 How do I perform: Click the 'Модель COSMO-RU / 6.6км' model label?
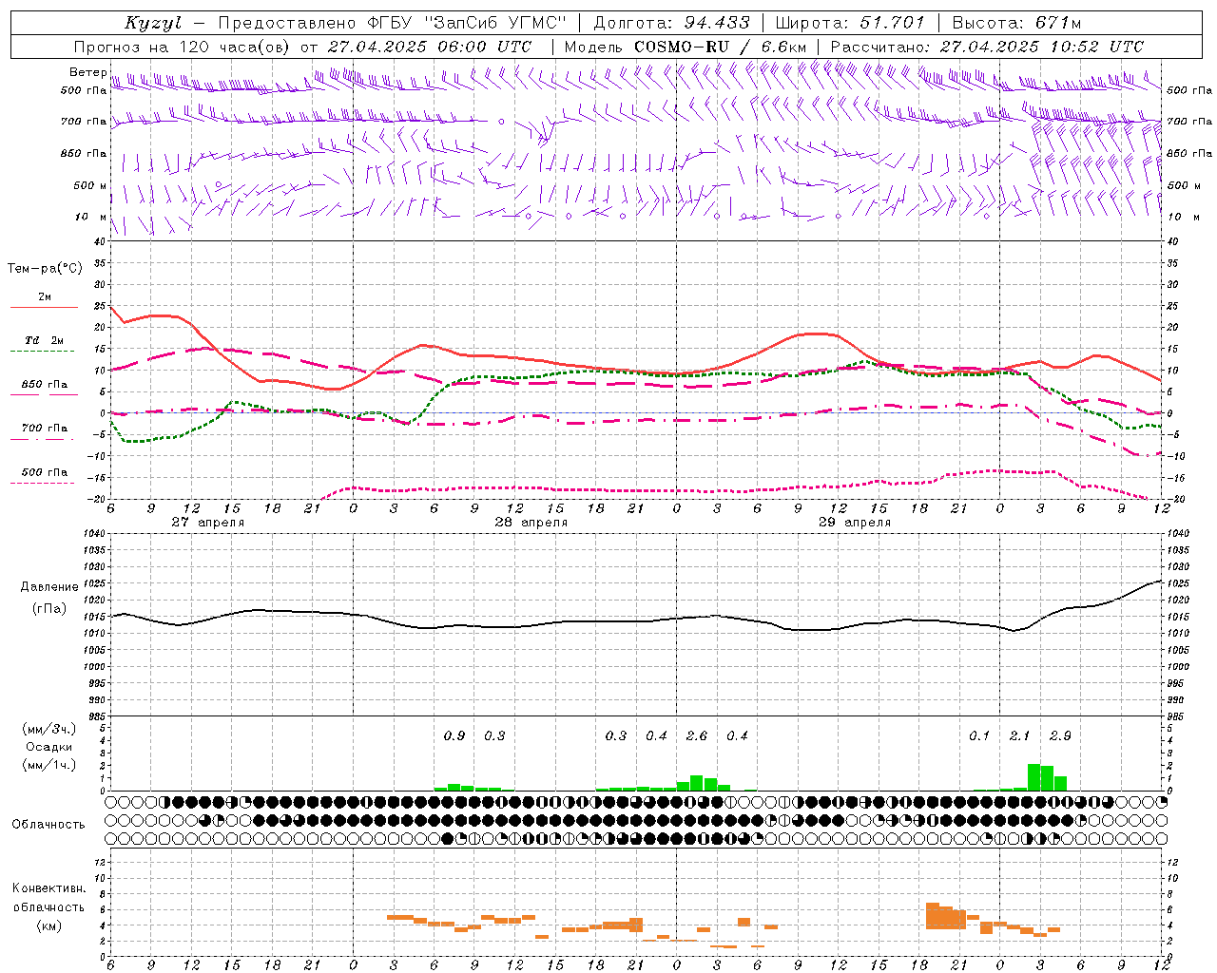coord(686,47)
